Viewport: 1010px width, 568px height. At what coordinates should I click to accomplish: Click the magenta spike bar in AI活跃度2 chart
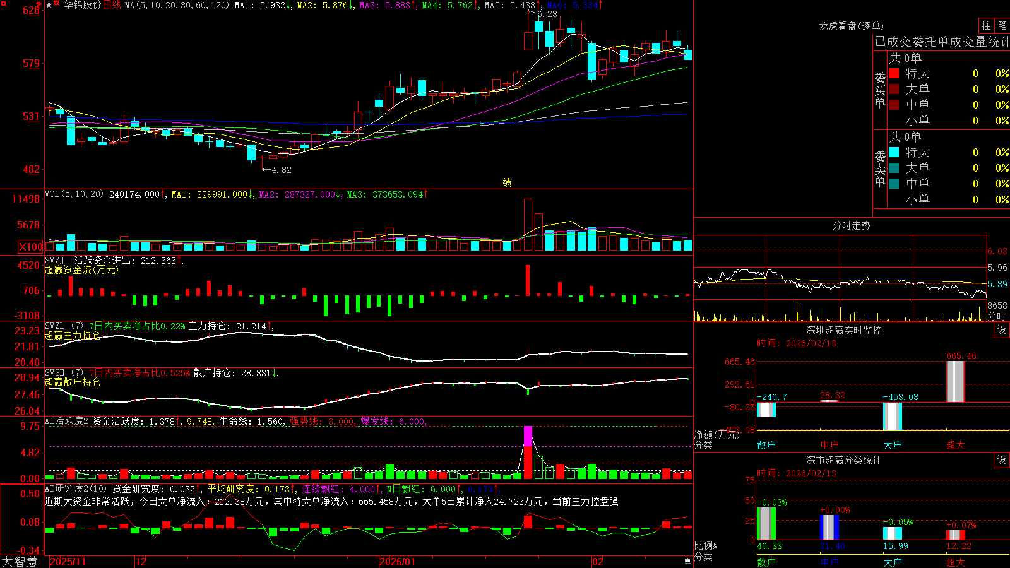(528, 436)
